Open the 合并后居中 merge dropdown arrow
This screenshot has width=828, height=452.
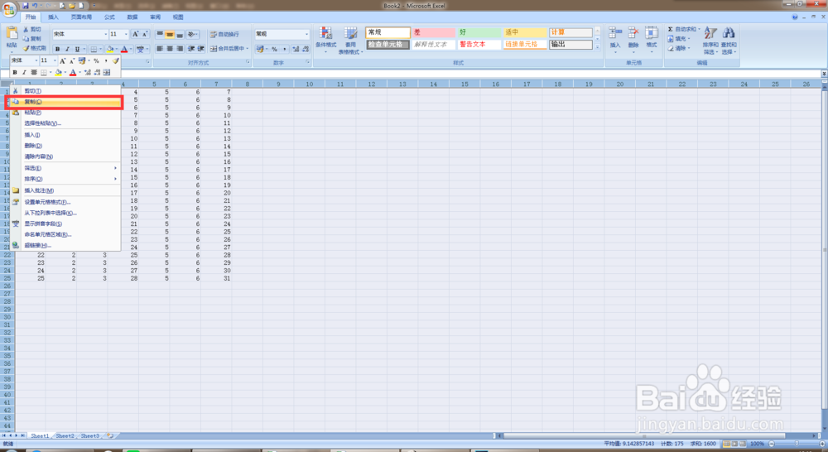point(247,49)
